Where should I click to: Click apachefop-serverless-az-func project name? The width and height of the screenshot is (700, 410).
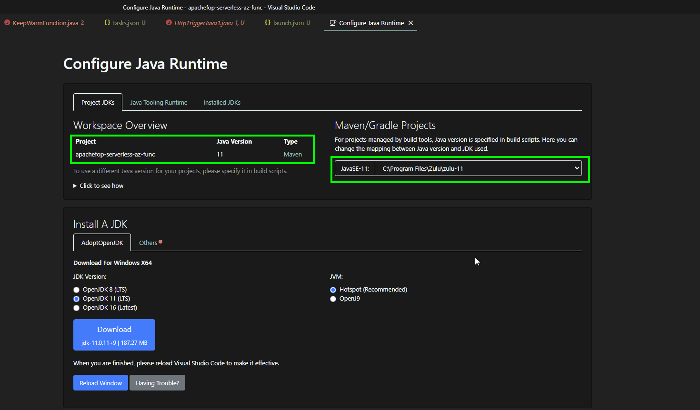[x=115, y=154]
